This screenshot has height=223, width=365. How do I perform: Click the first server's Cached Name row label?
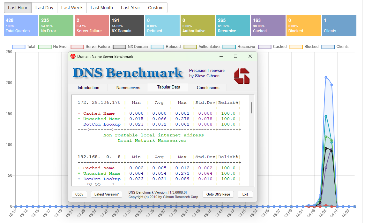[x=99, y=113]
